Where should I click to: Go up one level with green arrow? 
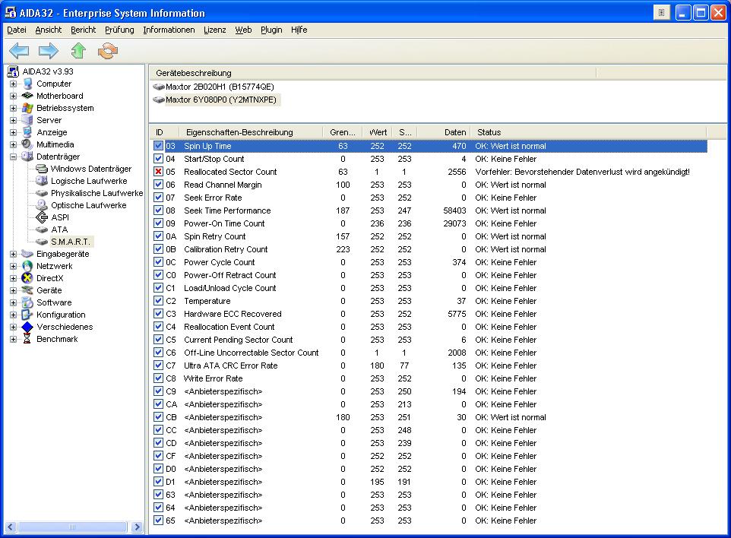click(78, 50)
